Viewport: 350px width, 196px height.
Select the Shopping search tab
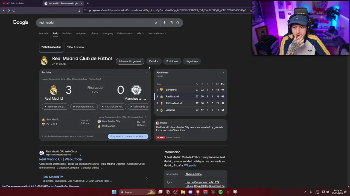pos(107,33)
